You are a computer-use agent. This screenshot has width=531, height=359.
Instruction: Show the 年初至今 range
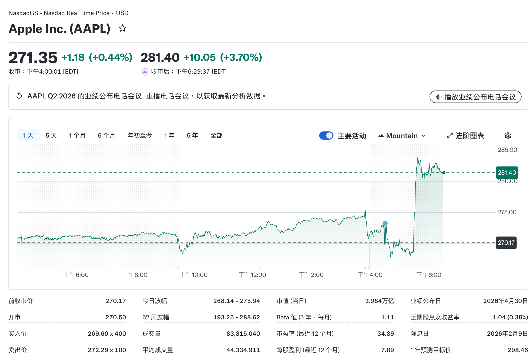click(140, 135)
